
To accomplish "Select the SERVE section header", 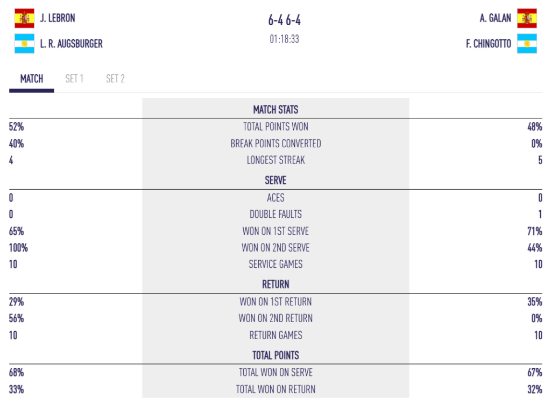I will point(275,180).
